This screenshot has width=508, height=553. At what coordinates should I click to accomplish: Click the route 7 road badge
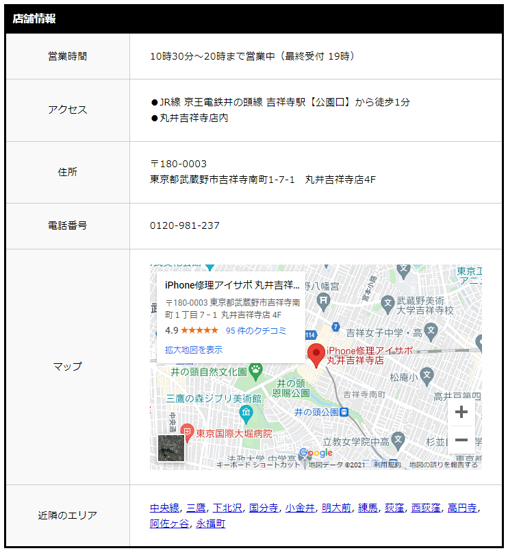pyautogui.click(x=335, y=327)
